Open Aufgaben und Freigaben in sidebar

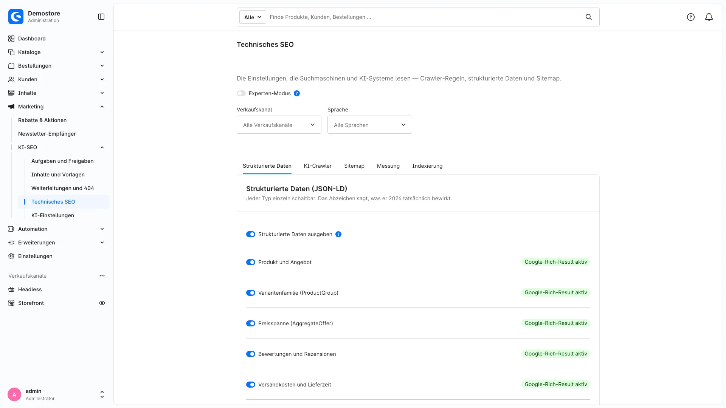point(62,161)
